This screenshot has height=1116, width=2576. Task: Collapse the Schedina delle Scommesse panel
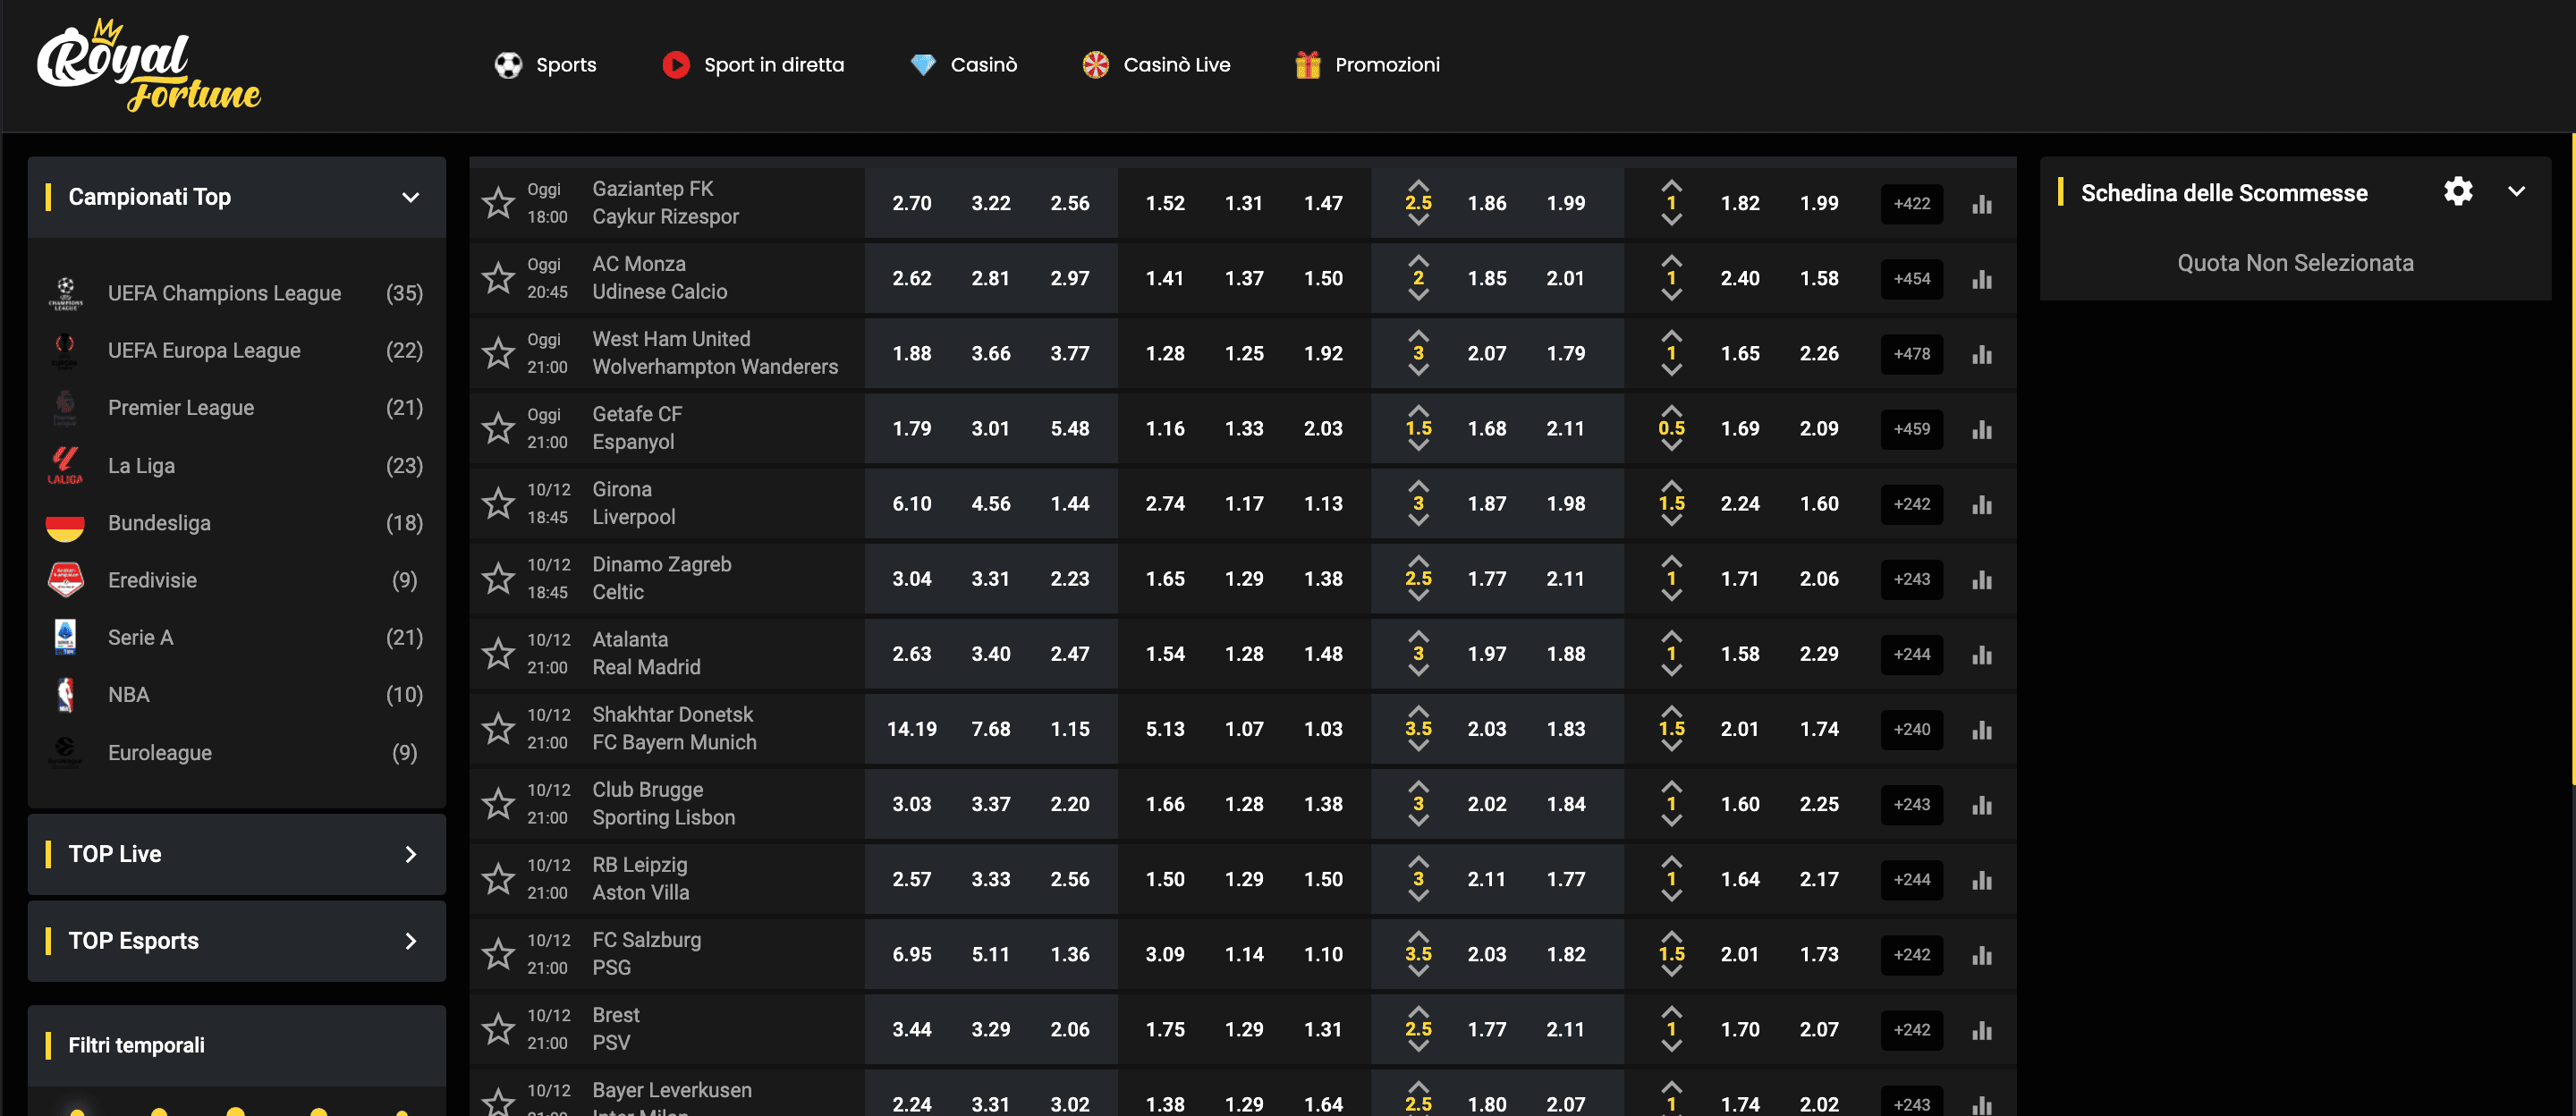(2516, 192)
